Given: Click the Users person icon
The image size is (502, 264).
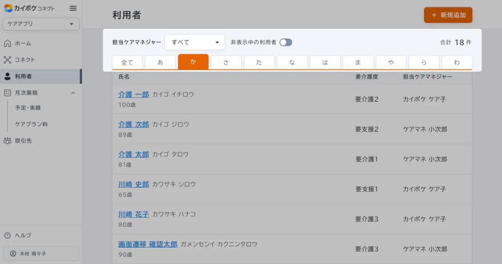Looking at the screenshot, I should tap(7, 76).
